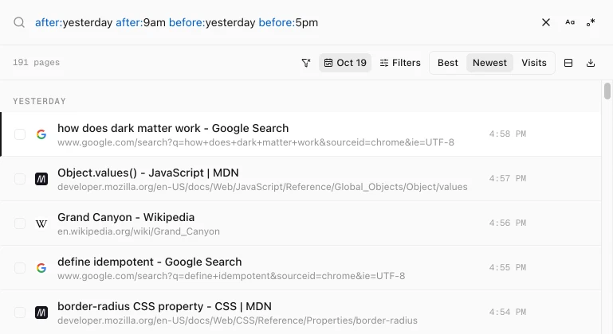Open the Oct 19 date picker
The image size is (613, 334).
345,63
